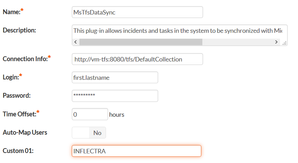This screenshot has width=298, height=163.
Task: Click the "Password:" field label
Action: click(17, 96)
